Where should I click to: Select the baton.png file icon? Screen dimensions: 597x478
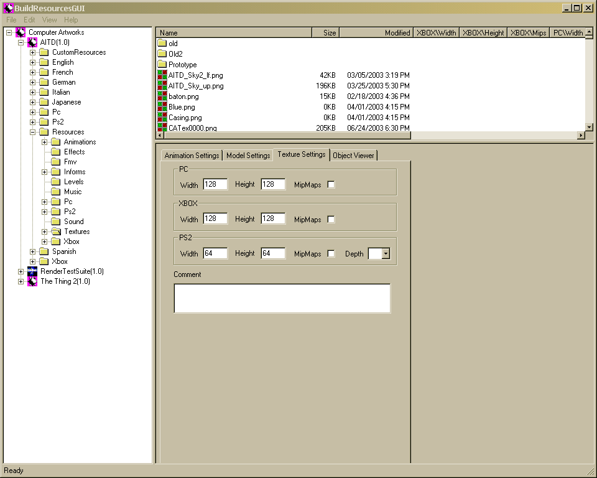[162, 96]
